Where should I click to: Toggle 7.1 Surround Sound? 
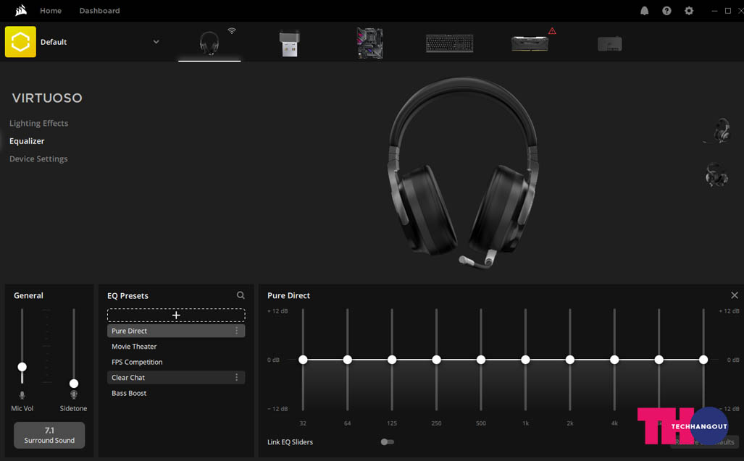click(x=49, y=435)
